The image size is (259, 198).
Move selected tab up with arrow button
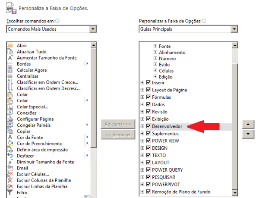[x=248, y=124]
